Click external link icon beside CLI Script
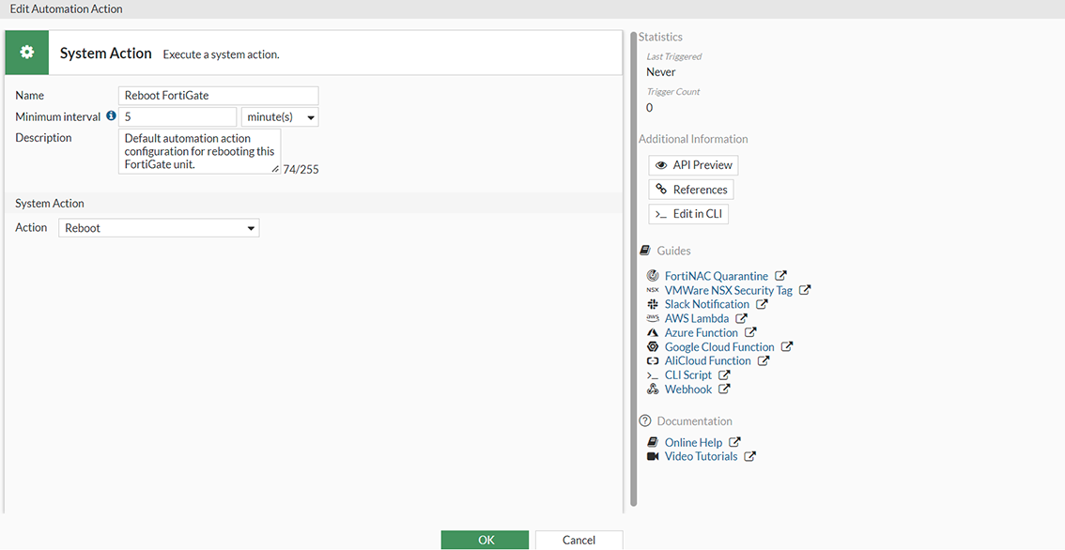The image size is (1065, 550). point(725,374)
